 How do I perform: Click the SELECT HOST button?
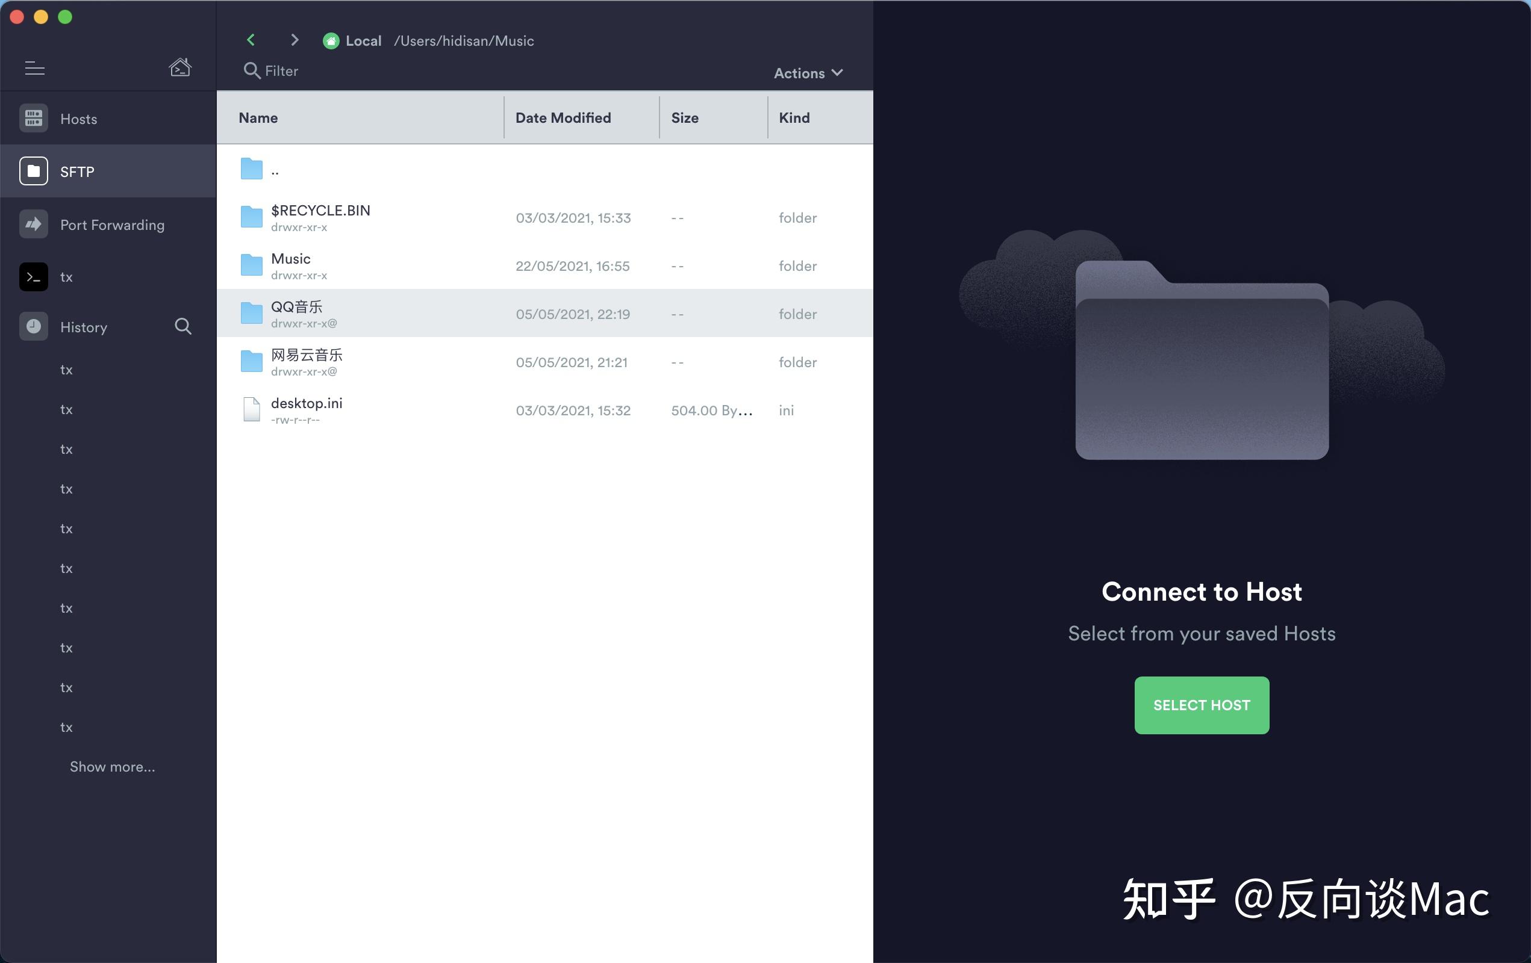tap(1202, 705)
